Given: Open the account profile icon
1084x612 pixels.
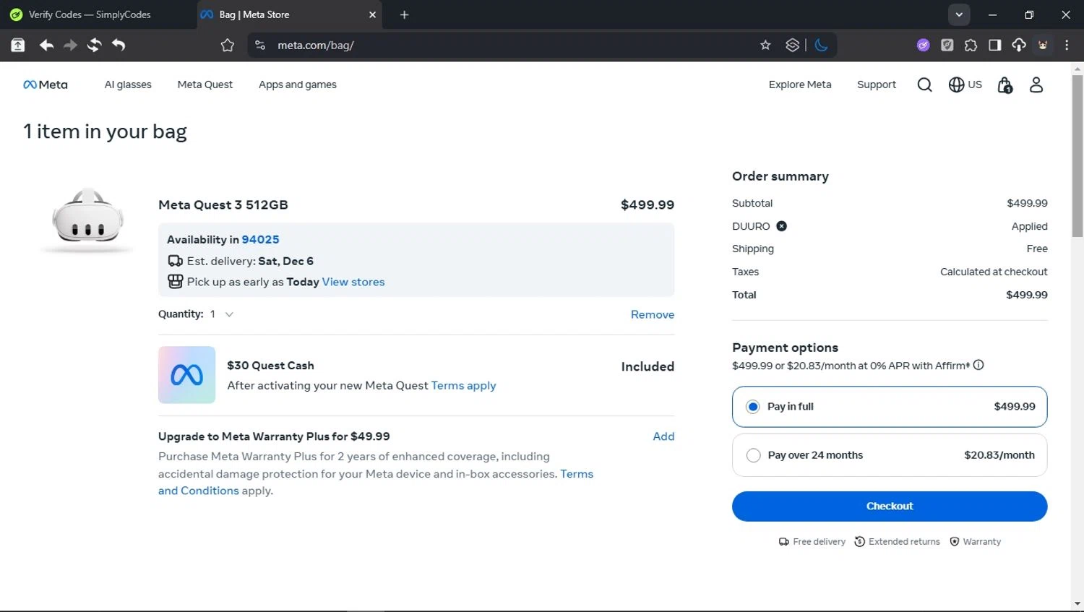Looking at the screenshot, I should click(1036, 85).
